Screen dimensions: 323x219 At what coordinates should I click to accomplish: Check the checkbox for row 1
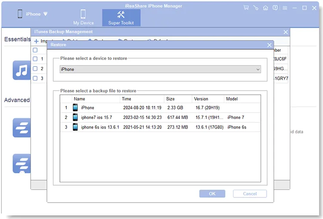(x=35, y=59)
